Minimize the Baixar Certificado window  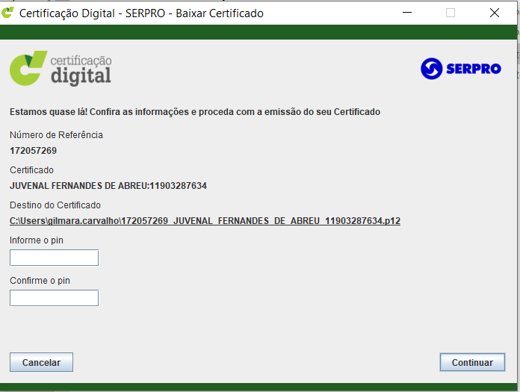tap(407, 13)
